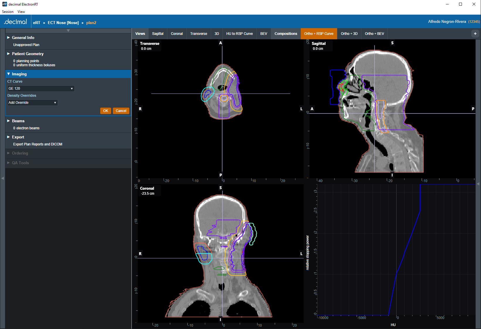The height and width of the screenshot is (329, 481).
Task: Click the Compositions tab
Action: tap(285, 34)
